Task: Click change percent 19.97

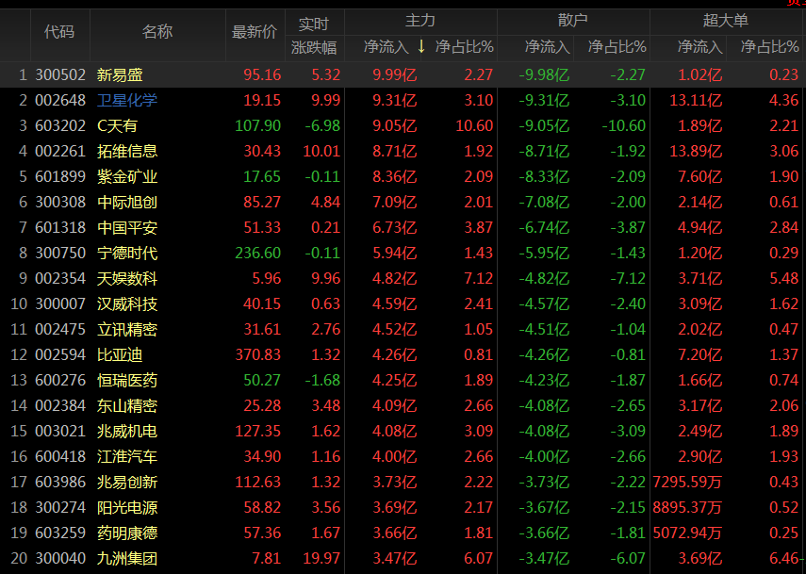Action: 321,559
